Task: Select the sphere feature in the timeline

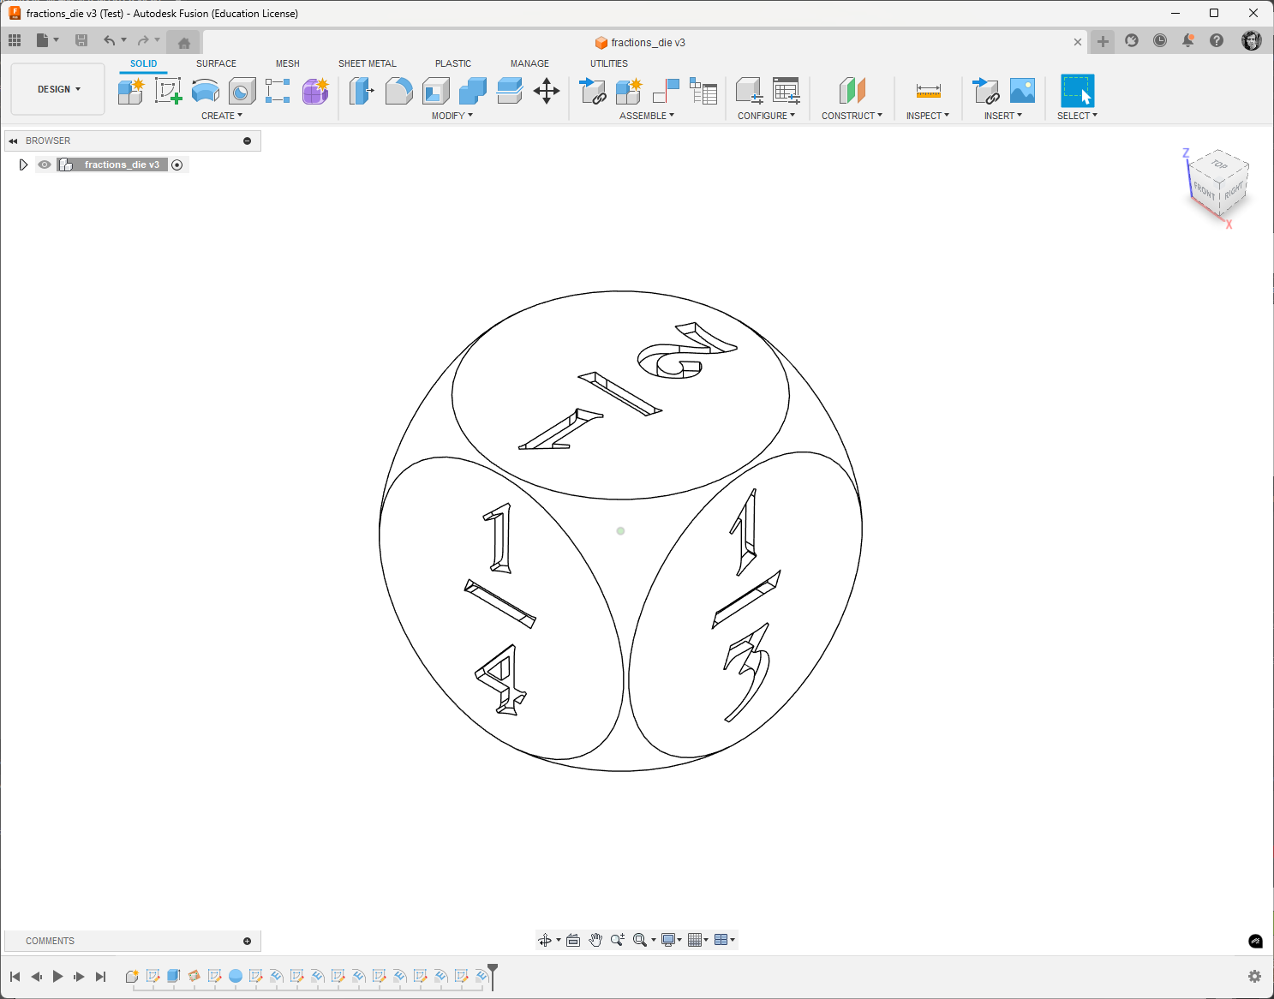Action: click(x=236, y=976)
